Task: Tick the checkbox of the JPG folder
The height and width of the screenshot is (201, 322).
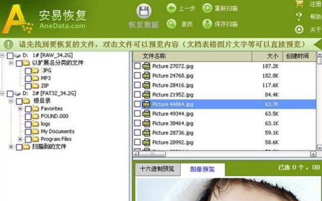Action: 28,71
